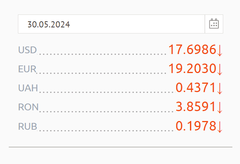Click the dotted leader line in USD row
The height and width of the screenshot is (164, 240).
[x=102, y=54]
